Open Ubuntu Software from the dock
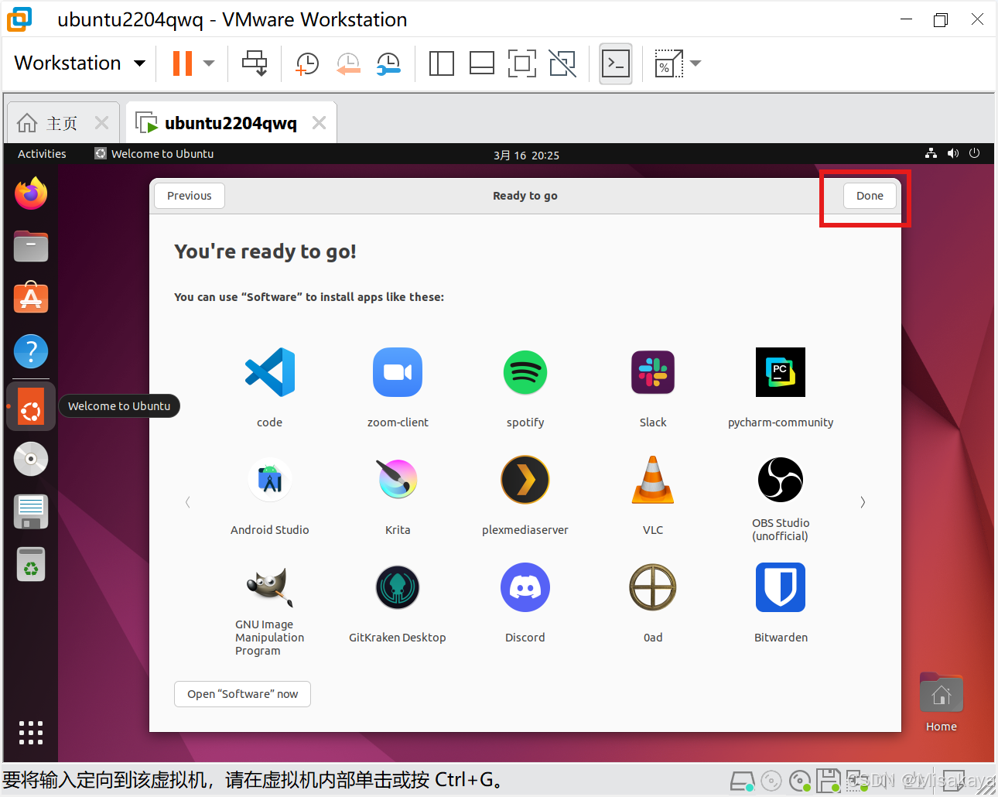The width and height of the screenshot is (998, 797). tap(31, 298)
